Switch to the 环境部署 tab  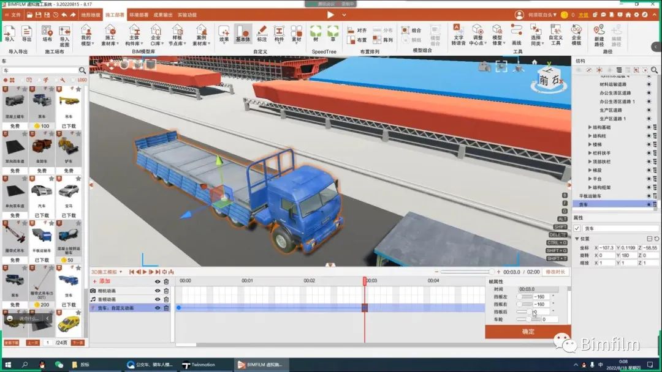click(138, 14)
